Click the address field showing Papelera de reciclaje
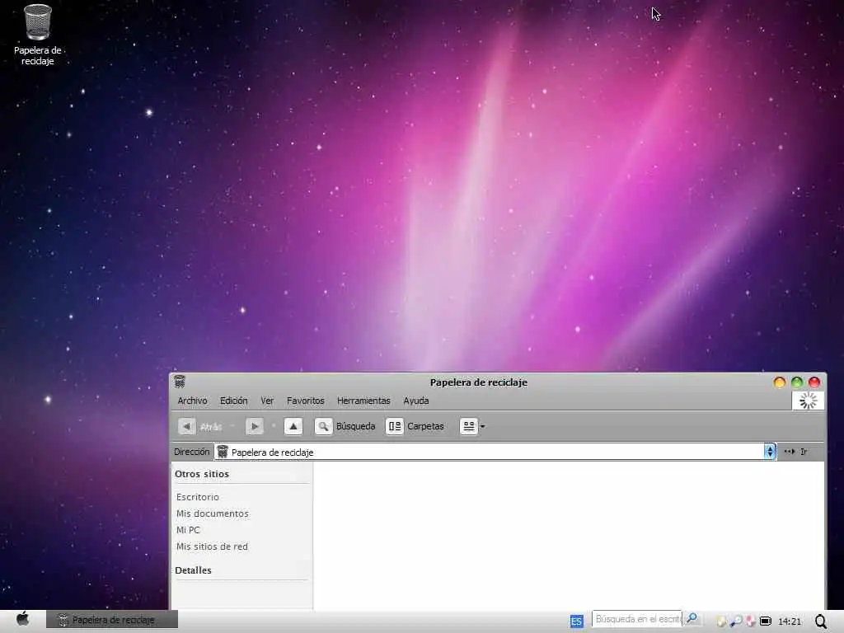Screen dimensions: 844x633 point(490,452)
